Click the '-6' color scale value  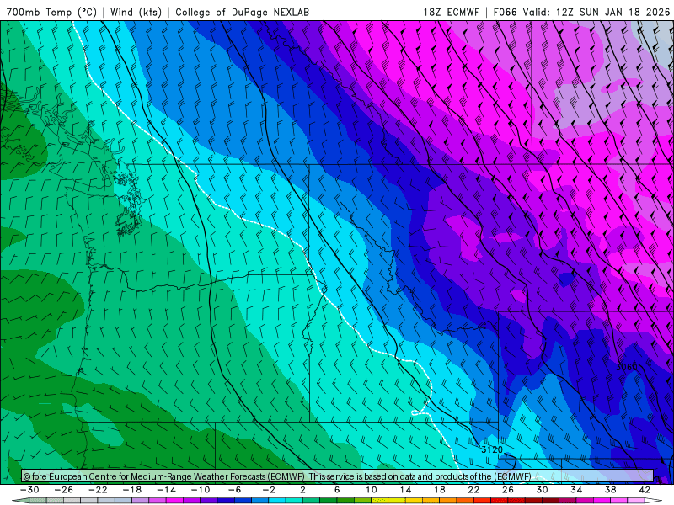tap(235, 490)
